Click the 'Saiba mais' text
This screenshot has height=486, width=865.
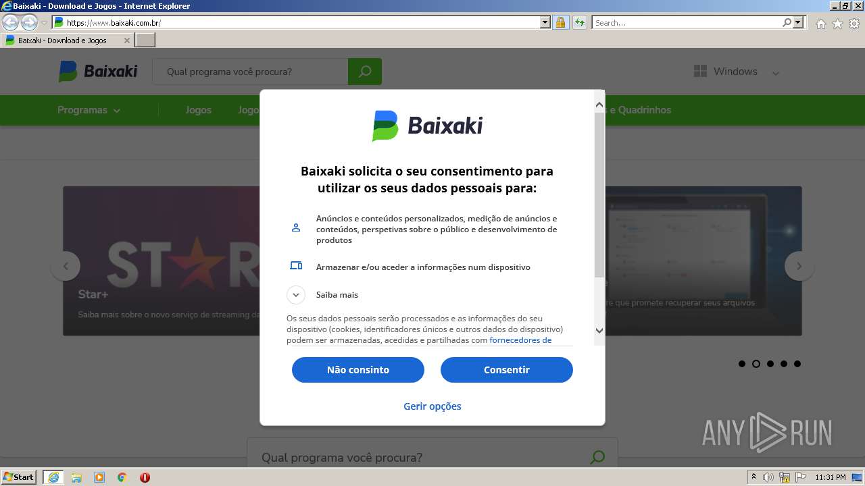337,295
